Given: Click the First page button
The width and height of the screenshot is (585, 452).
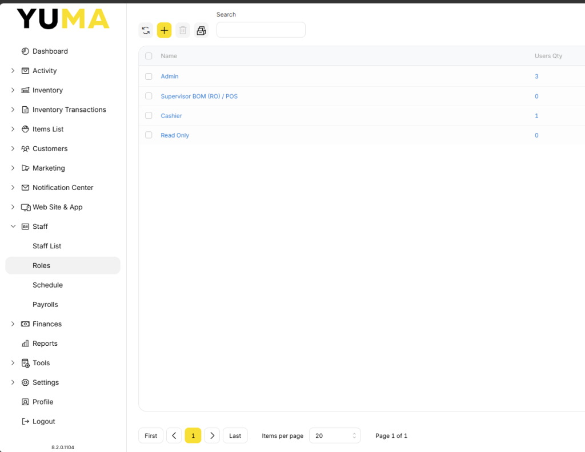Looking at the screenshot, I should (x=151, y=435).
